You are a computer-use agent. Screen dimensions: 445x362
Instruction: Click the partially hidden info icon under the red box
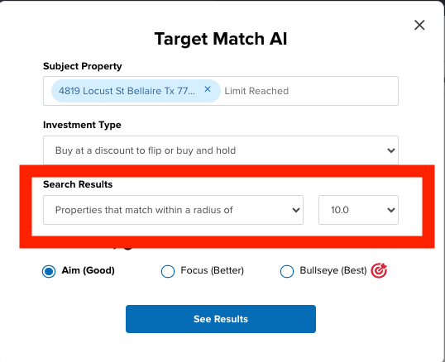pyautogui.click(x=128, y=249)
